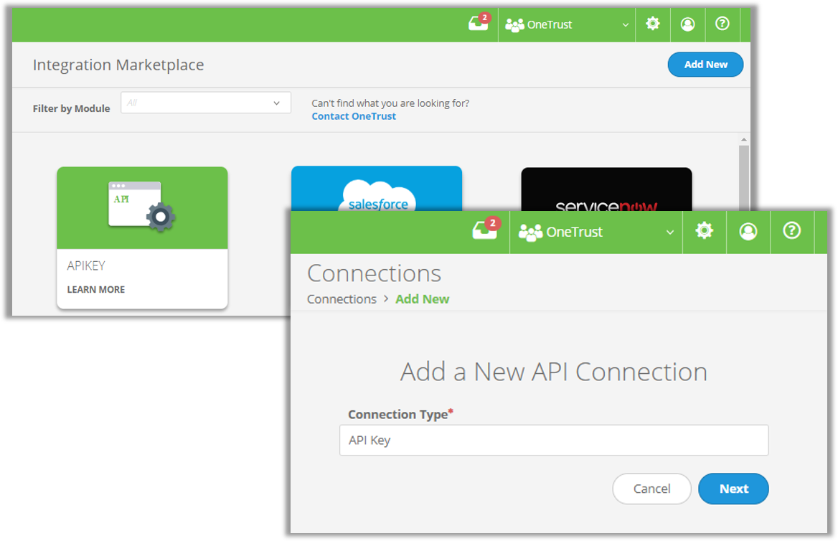This screenshot has width=838, height=541.
Task: Go back via Connections breadcrumb link
Action: pos(342,298)
